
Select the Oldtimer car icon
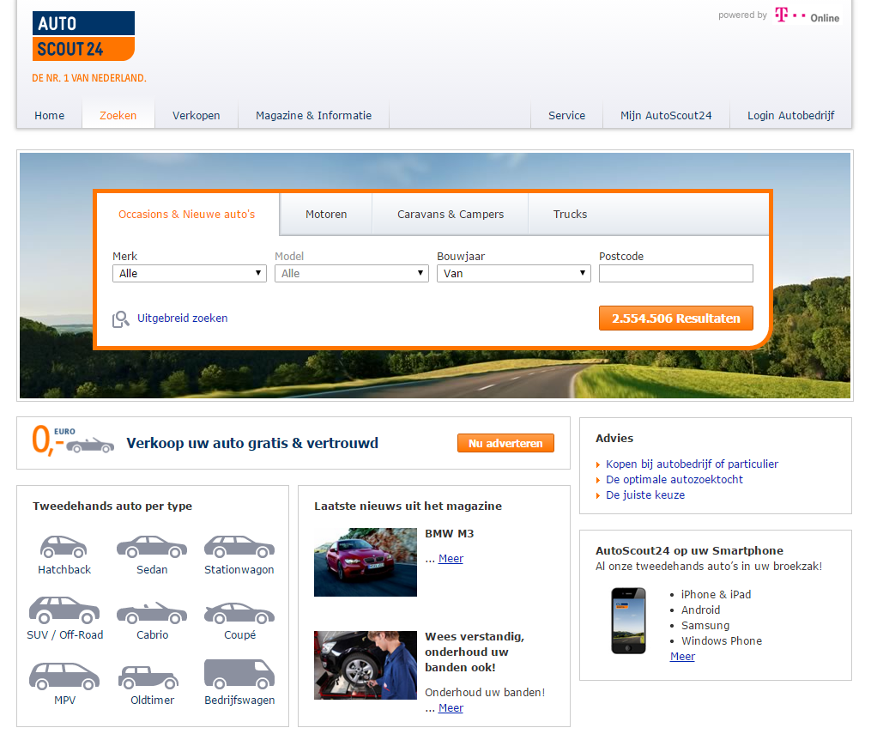tap(148, 677)
